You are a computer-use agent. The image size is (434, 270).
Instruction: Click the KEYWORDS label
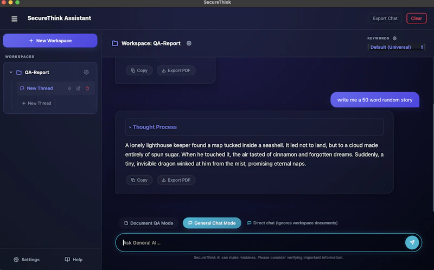click(378, 38)
